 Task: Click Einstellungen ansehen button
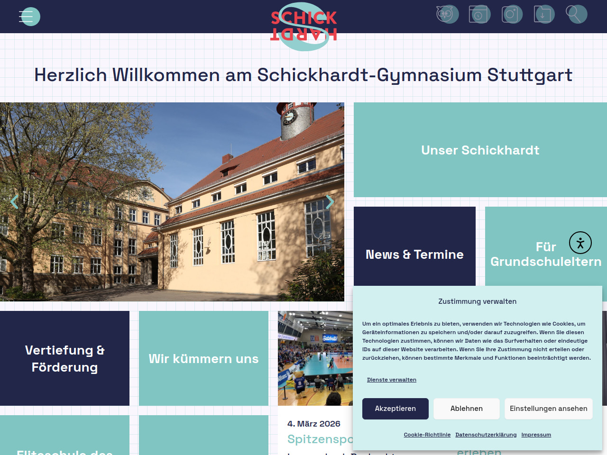click(x=548, y=409)
